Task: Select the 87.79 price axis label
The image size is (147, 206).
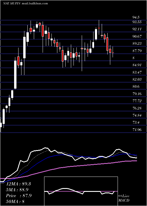Action: (x=137, y=51)
